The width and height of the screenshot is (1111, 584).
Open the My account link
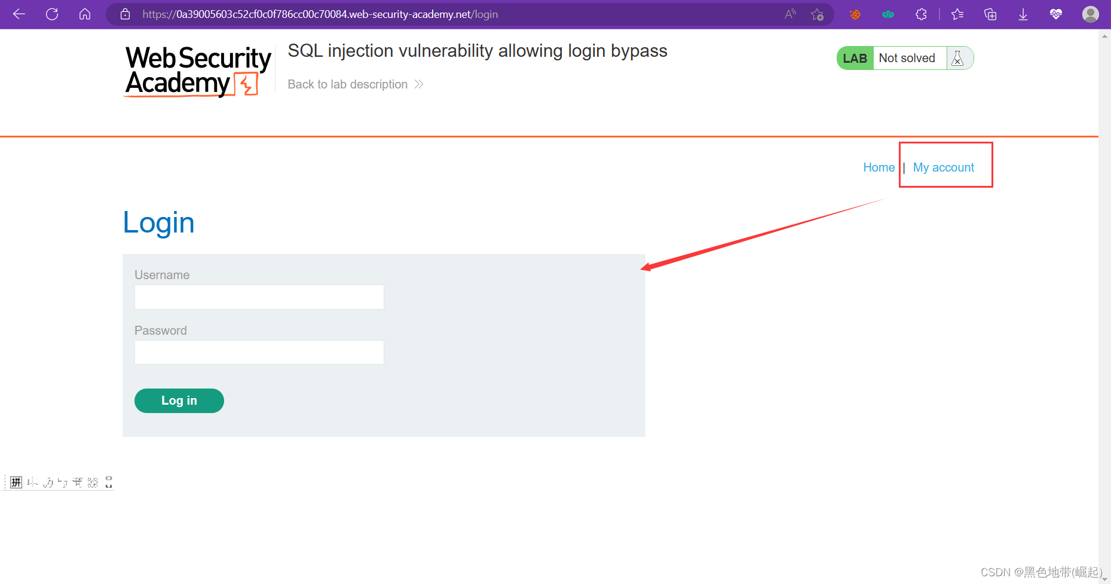[944, 167]
